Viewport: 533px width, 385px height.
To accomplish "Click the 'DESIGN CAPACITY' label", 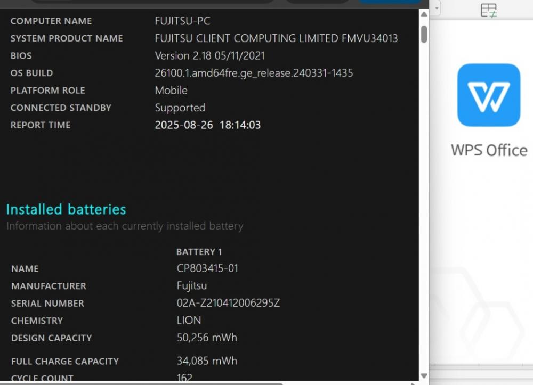I will point(51,338).
